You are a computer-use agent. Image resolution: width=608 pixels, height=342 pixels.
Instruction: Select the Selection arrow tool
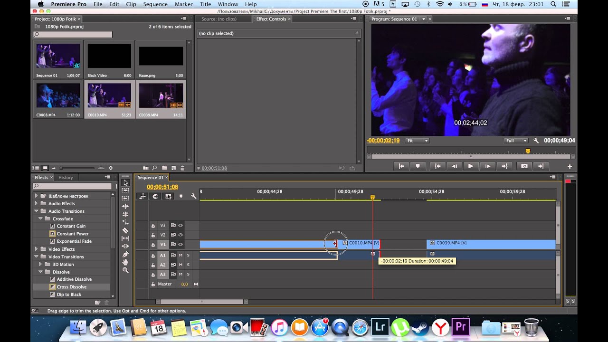[x=125, y=182]
